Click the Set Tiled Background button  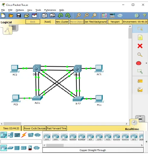point(96,22)
